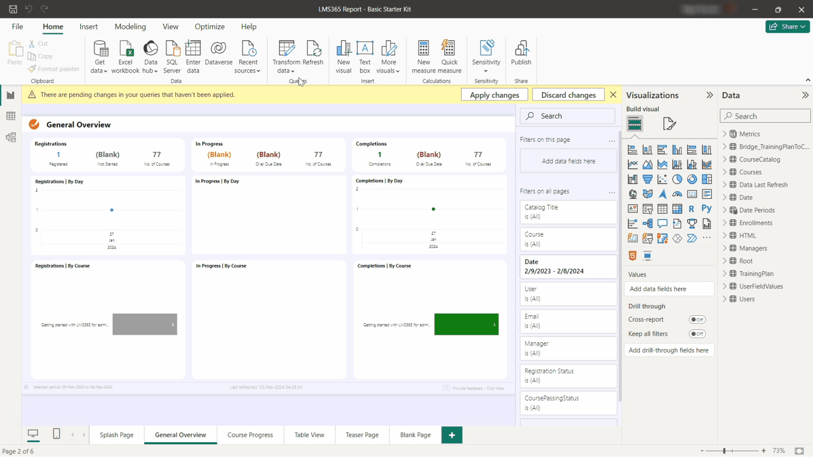Switch to mobile layout view
The height and width of the screenshot is (457, 813).
pos(57,434)
